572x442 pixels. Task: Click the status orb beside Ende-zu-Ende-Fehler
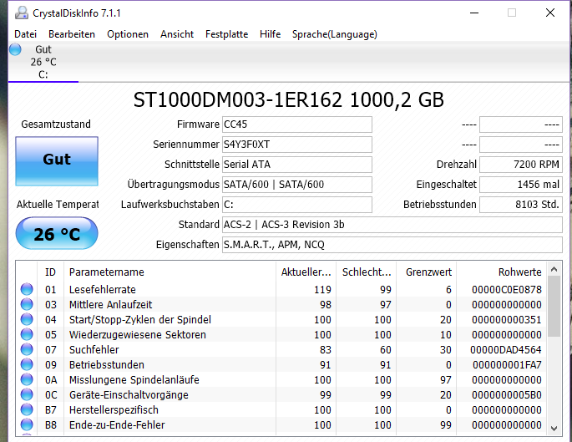[27, 424]
